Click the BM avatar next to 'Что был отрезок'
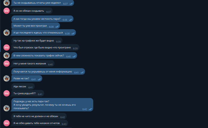The image size is (208, 128). 7,48
